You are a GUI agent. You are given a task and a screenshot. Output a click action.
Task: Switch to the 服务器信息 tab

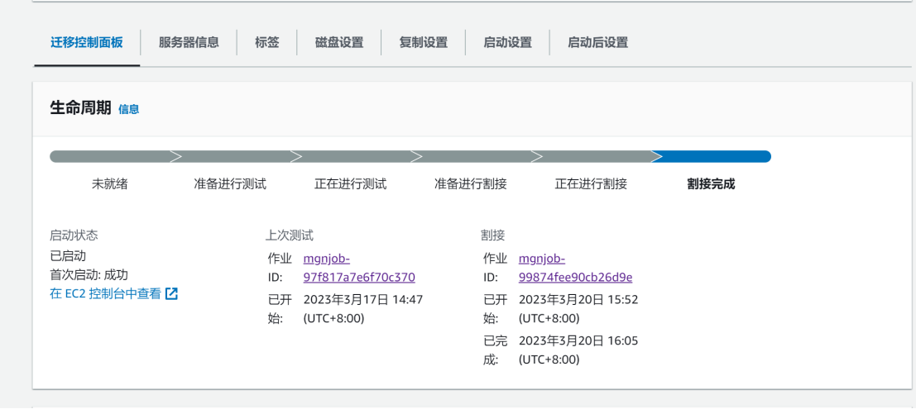point(189,43)
